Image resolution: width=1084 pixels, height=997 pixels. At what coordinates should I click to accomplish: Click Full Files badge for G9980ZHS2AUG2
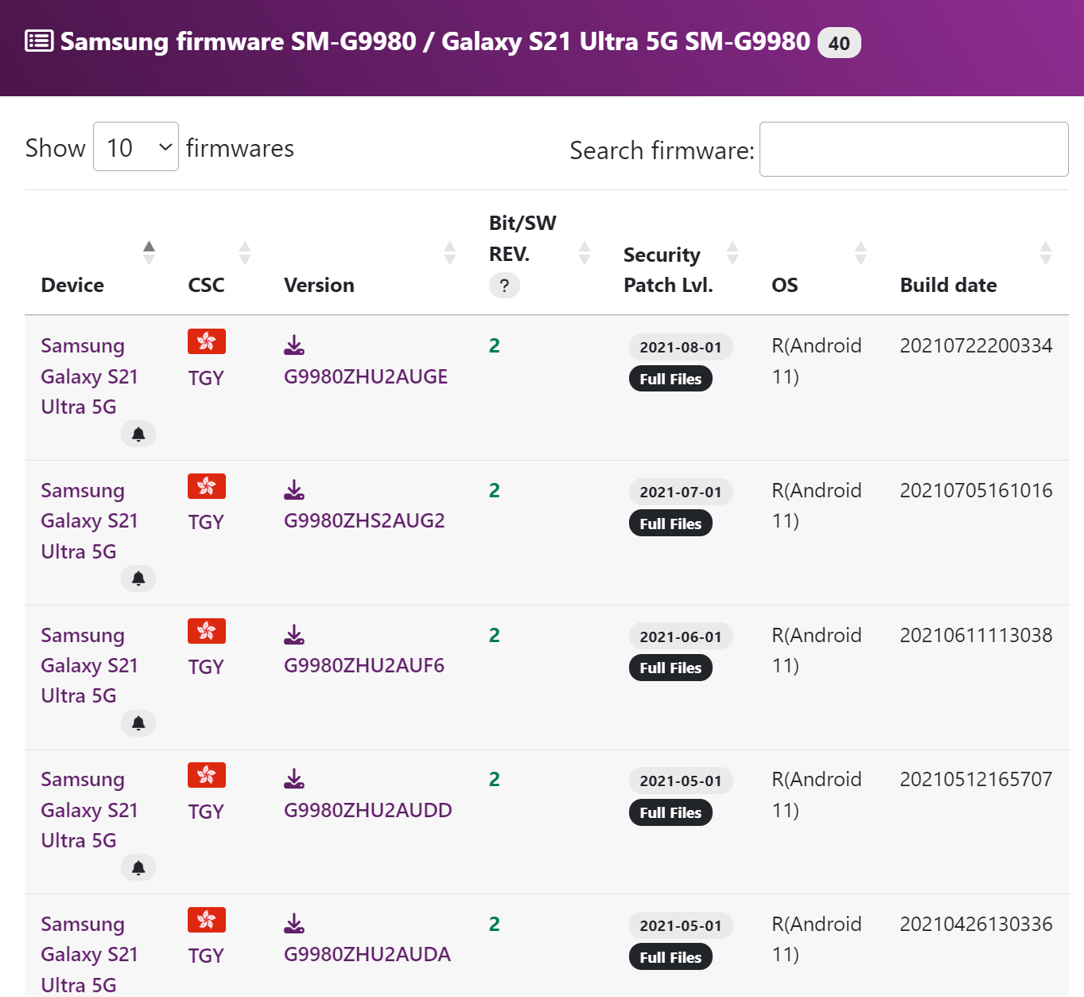point(670,524)
